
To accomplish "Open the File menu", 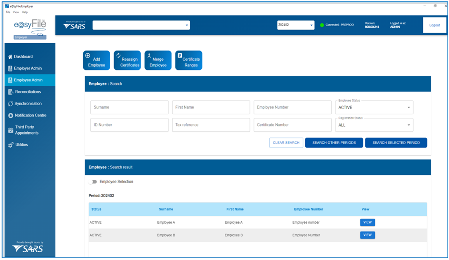I will pyautogui.click(x=8, y=12).
